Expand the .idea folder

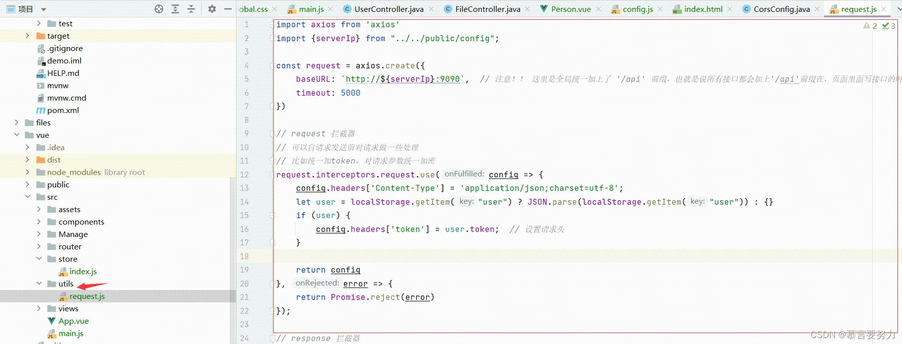point(27,147)
